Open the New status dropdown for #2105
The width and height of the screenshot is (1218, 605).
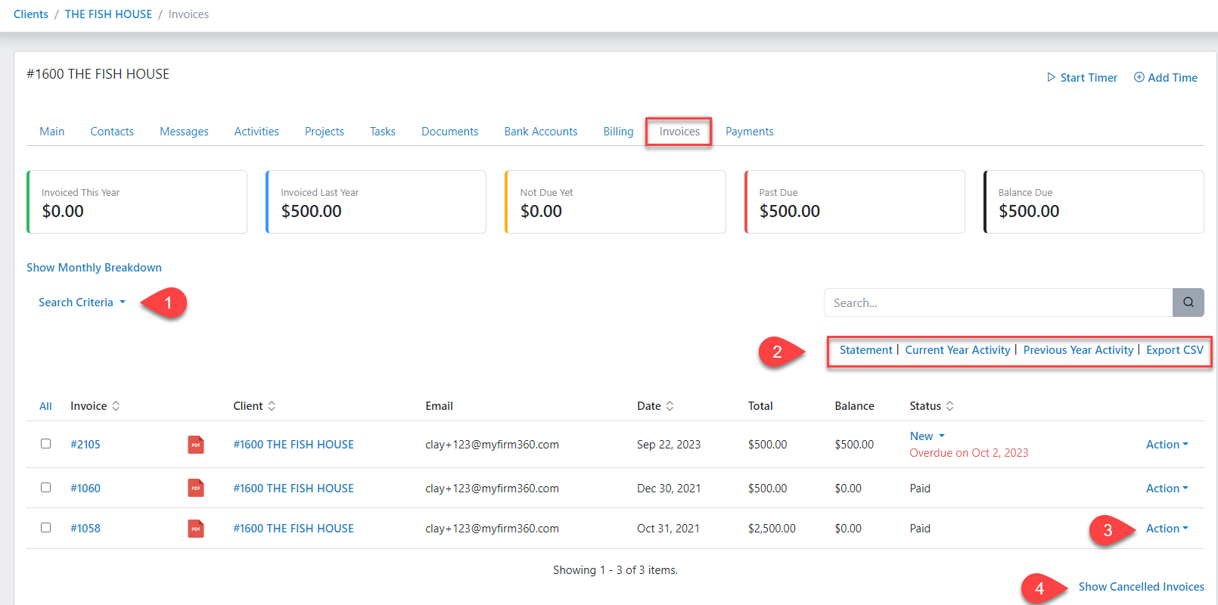pyautogui.click(x=927, y=436)
